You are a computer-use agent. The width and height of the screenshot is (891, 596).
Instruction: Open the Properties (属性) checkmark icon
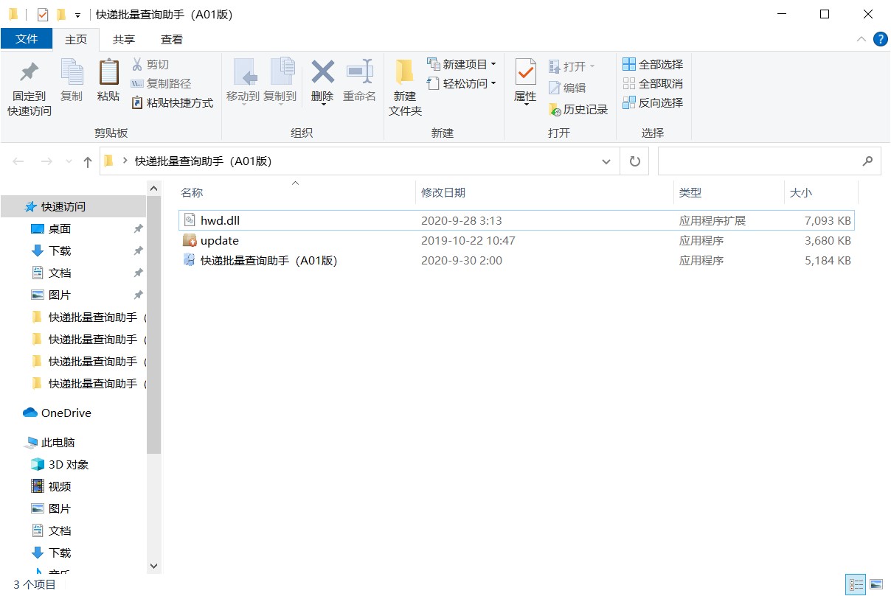point(525,73)
